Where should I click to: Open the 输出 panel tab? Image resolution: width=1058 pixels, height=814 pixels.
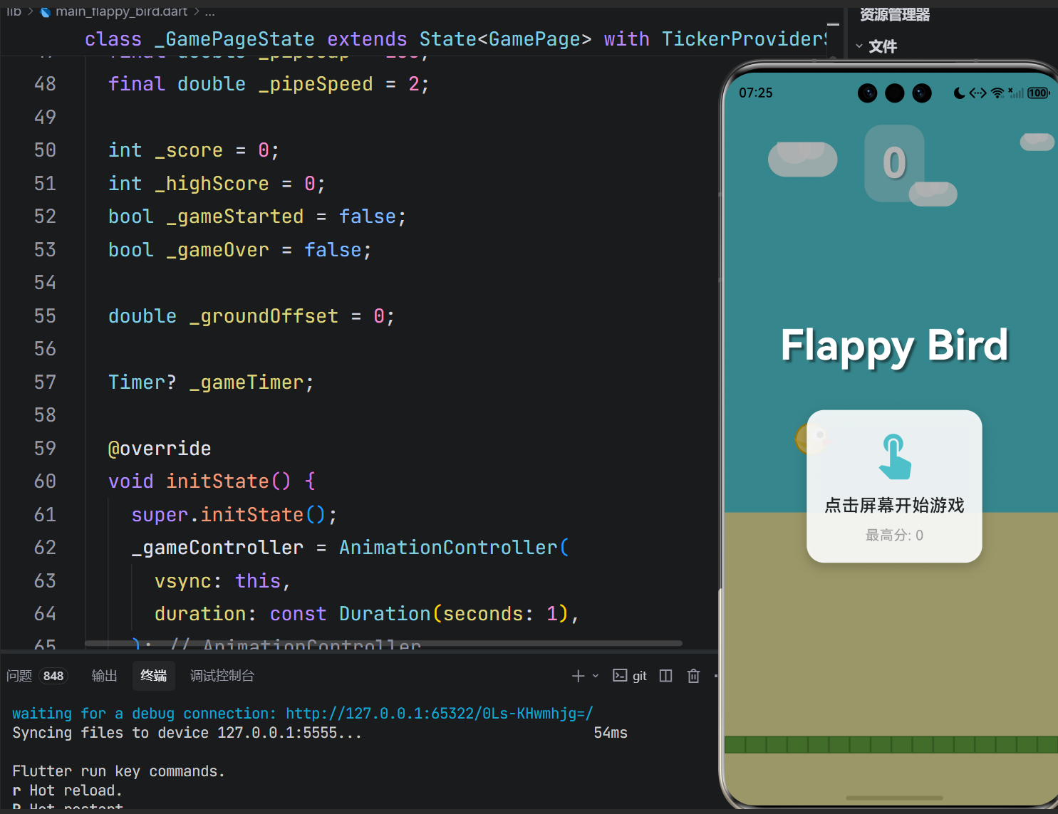pos(104,676)
